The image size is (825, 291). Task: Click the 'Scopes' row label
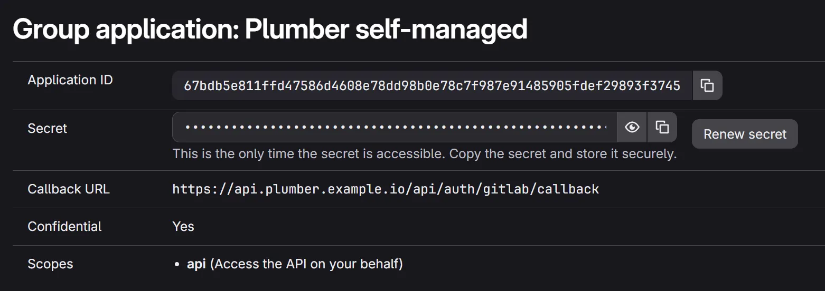point(50,264)
